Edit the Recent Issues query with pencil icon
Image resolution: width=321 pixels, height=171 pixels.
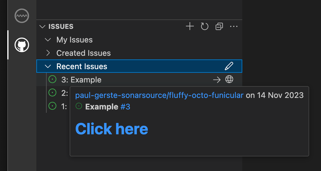229,66
